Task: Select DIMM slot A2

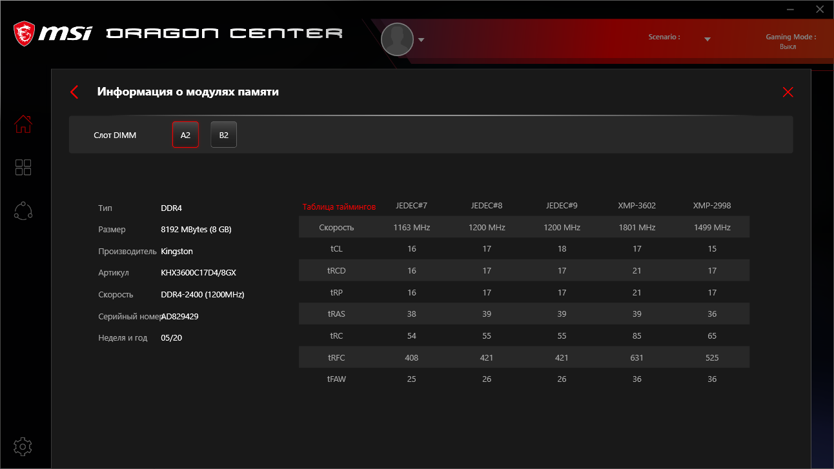Action: (x=185, y=135)
